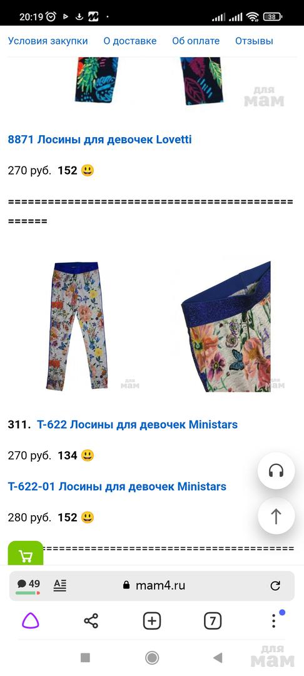The height and width of the screenshot is (676, 304).
Task: Open a new tab with plus icon
Action: click(151, 621)
